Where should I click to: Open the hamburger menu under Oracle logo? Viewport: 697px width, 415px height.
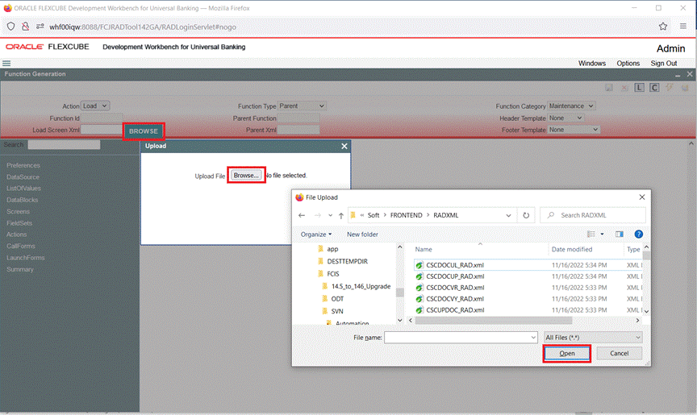click(x=6, y=63)
